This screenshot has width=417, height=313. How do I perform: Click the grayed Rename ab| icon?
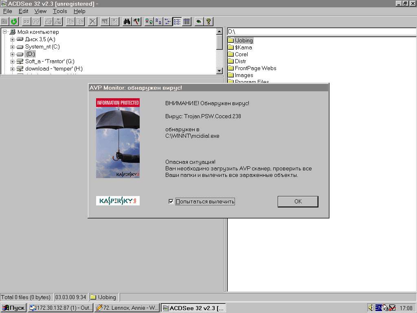pos(105,22)
